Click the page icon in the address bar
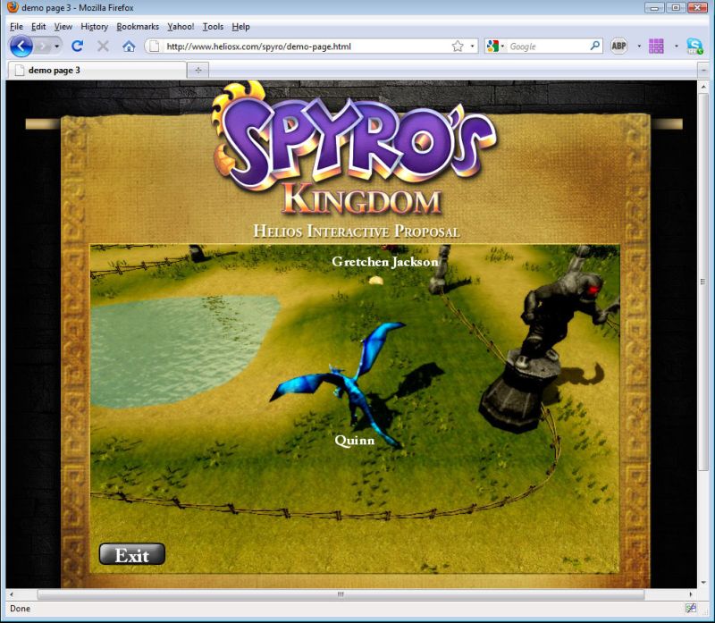Viewport: 715px width, 623px height. [155, 46]
